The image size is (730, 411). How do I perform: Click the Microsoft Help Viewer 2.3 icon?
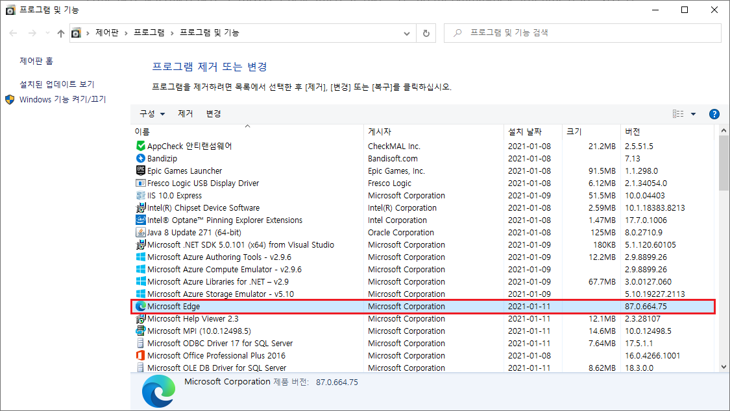(x=141, y=318)
